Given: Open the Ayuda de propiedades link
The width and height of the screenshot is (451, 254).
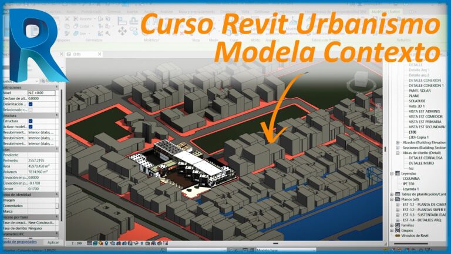Looking at the screenshot, I should point(19,242).
